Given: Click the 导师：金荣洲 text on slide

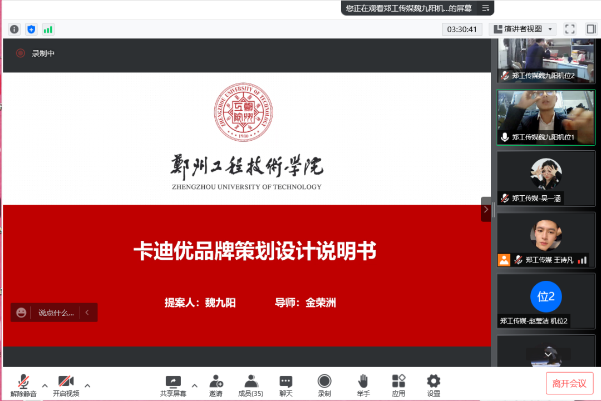Looking at the screenshot, I should coord(305,303).
